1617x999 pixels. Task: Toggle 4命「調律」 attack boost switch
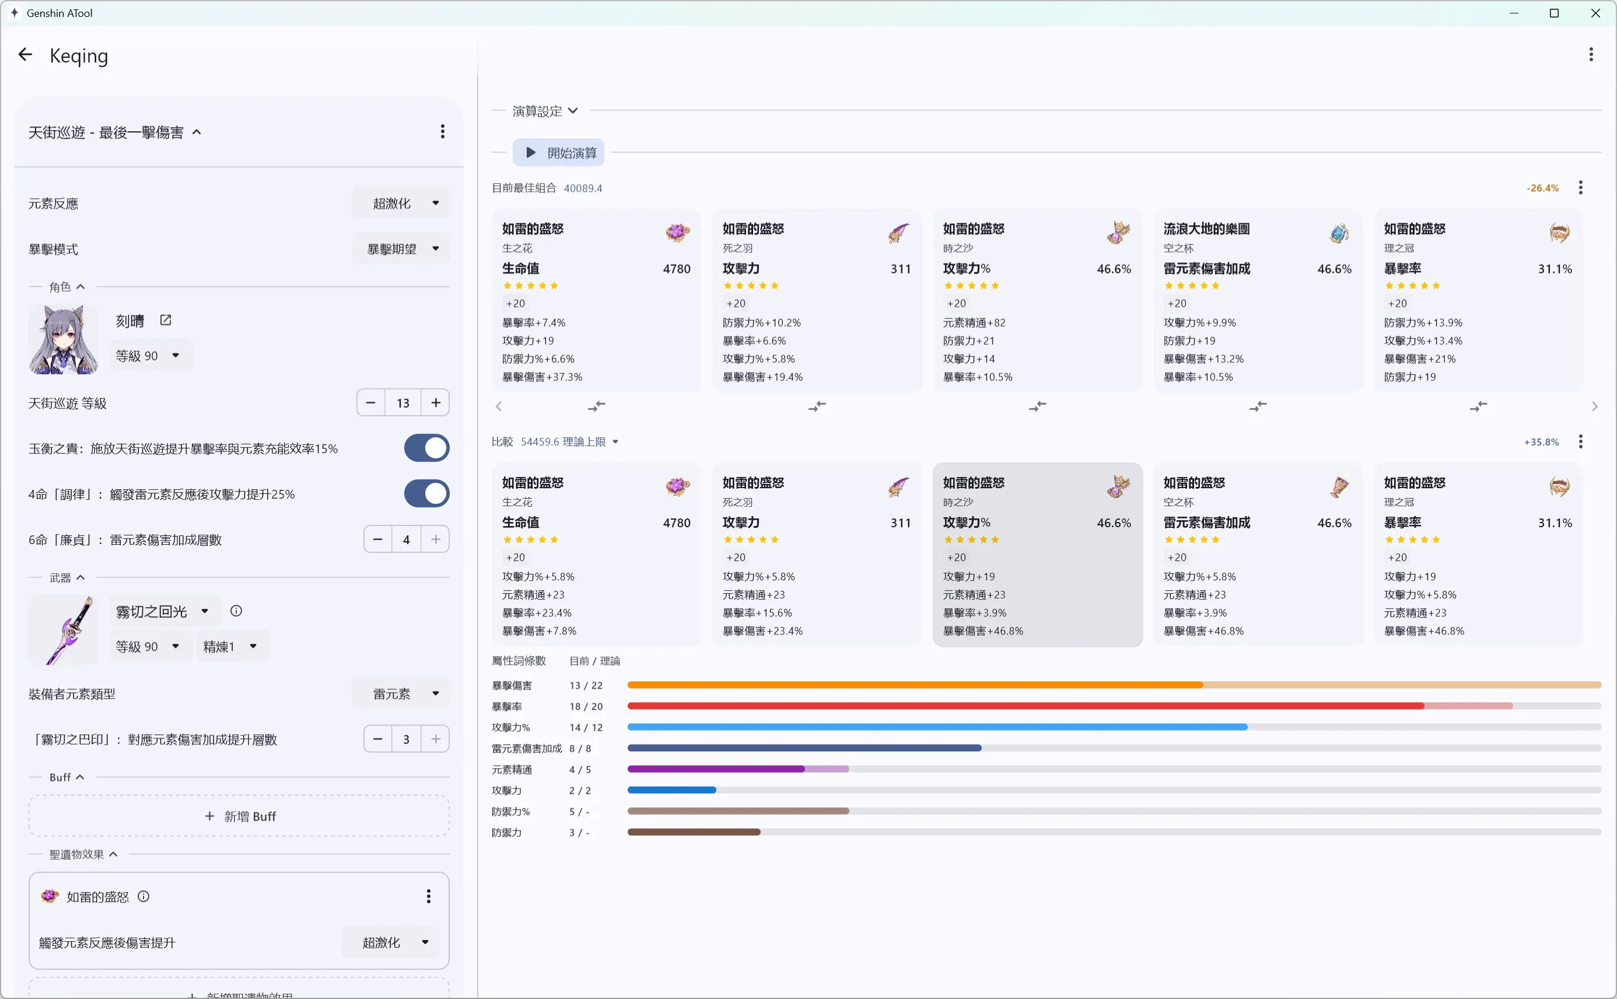click(x=426, y=493)
